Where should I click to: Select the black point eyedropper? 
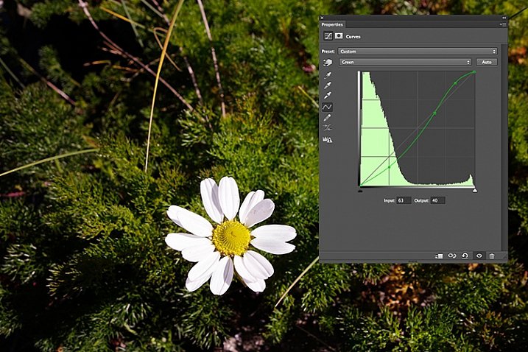coord(328,75)
